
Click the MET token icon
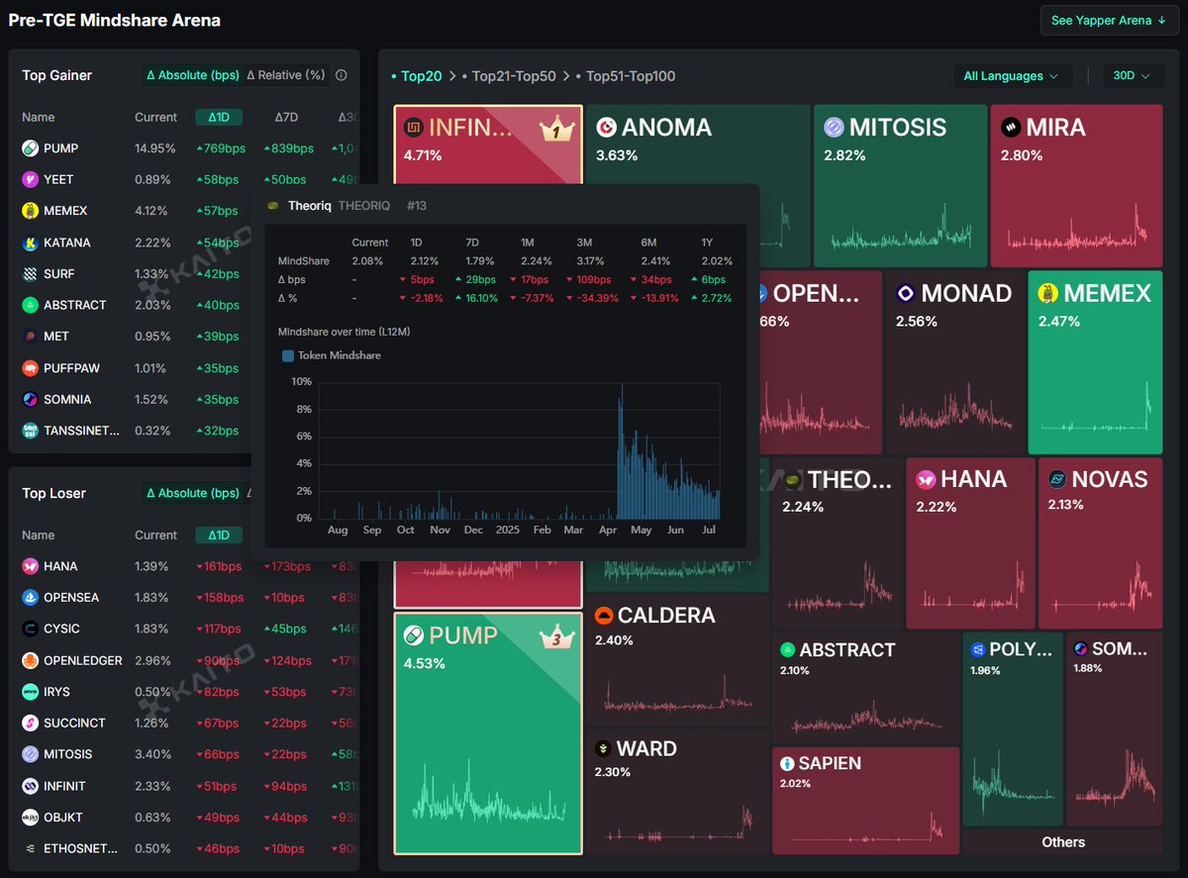(31, 337)
